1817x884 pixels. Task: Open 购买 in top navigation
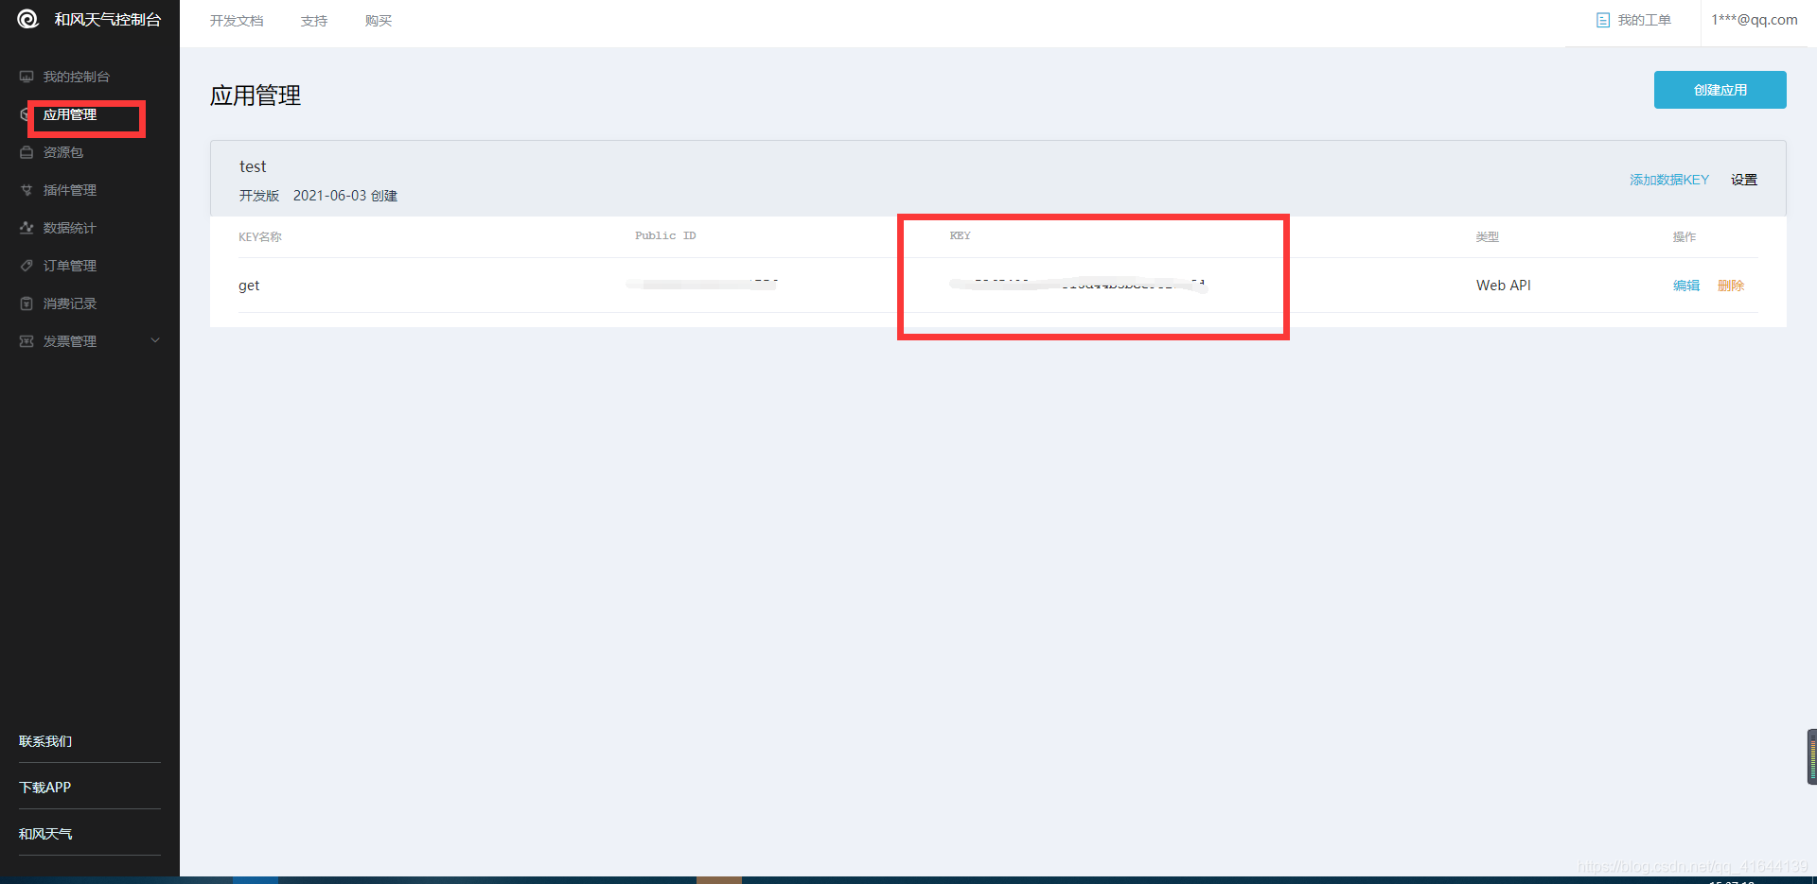tap(379, 21)
